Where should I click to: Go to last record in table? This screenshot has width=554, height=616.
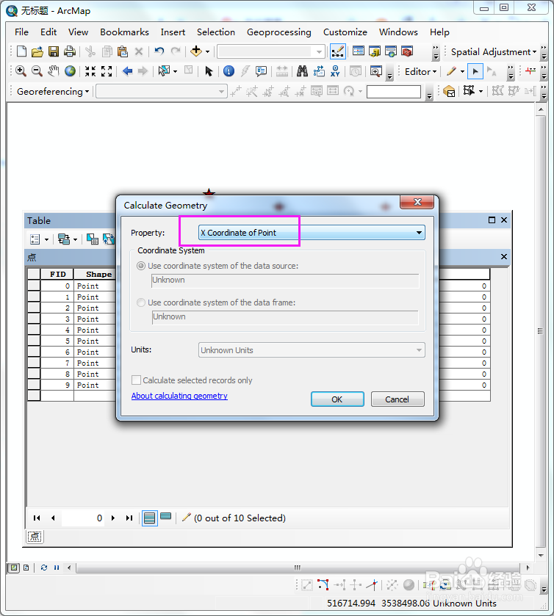129,518
